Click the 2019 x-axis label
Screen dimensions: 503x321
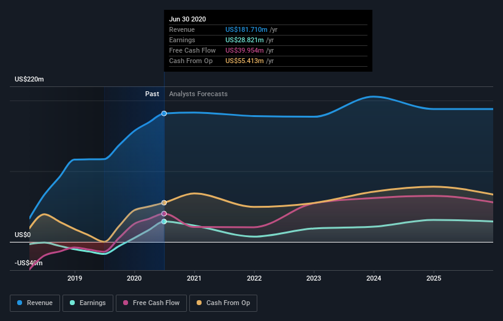(x=75, y=278)
